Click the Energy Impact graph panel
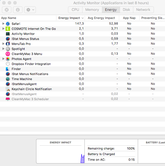The image size is (165, 166). [61, 151]
